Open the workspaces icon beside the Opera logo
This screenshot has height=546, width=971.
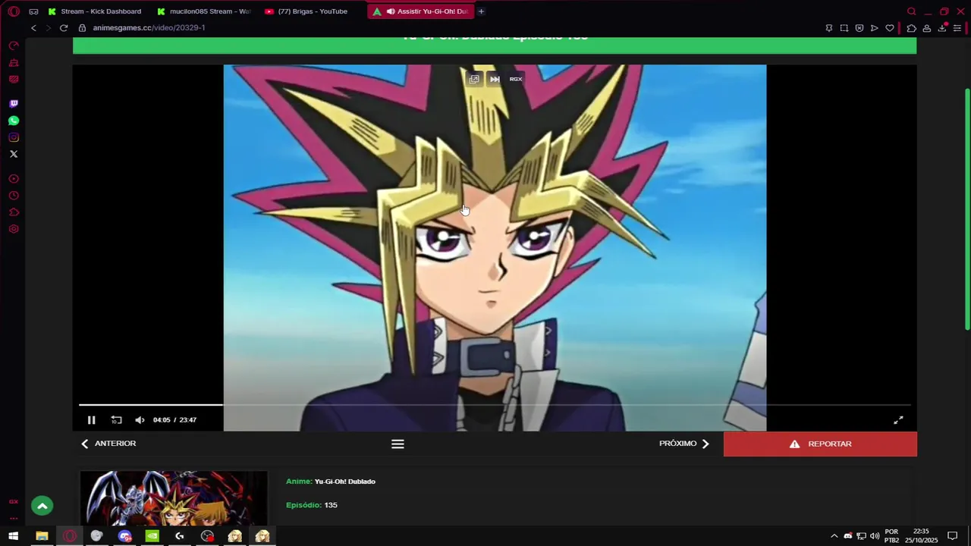pyautogui.click(x=33, y=11)
